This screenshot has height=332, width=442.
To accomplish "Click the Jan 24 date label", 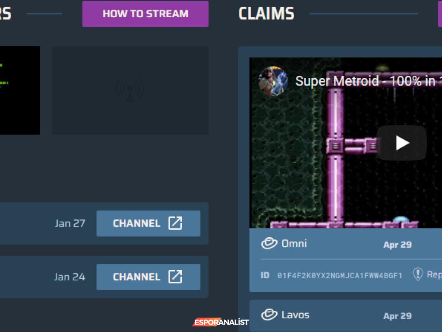I will point(69,277).
